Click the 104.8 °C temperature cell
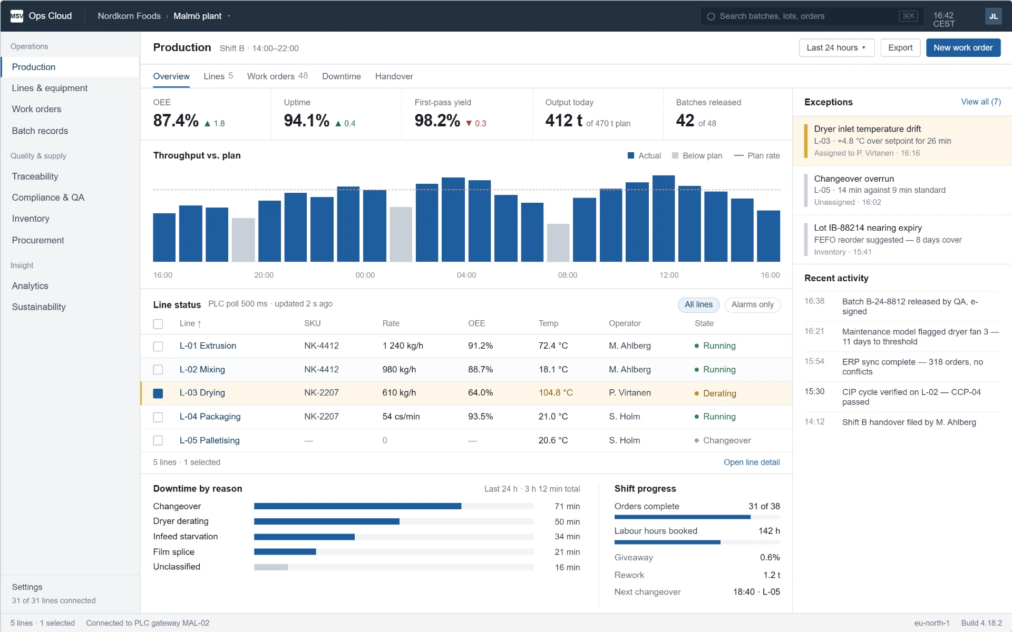The width and height of the screenshot is (1012, 632). coord(556,392)
